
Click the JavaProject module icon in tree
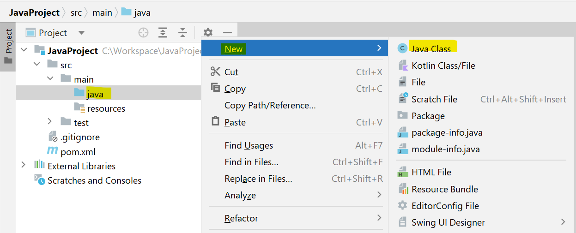coord(40,50)
